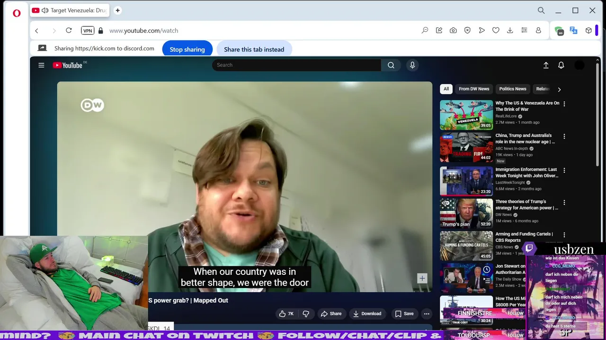Select the All filter chip
The height and width of the screenshot is (340, 606).
coord(446,89)
